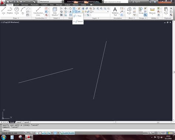Select the Line drawing tool
The height and width of the screenshot is (140, 175).
(3, 11)
